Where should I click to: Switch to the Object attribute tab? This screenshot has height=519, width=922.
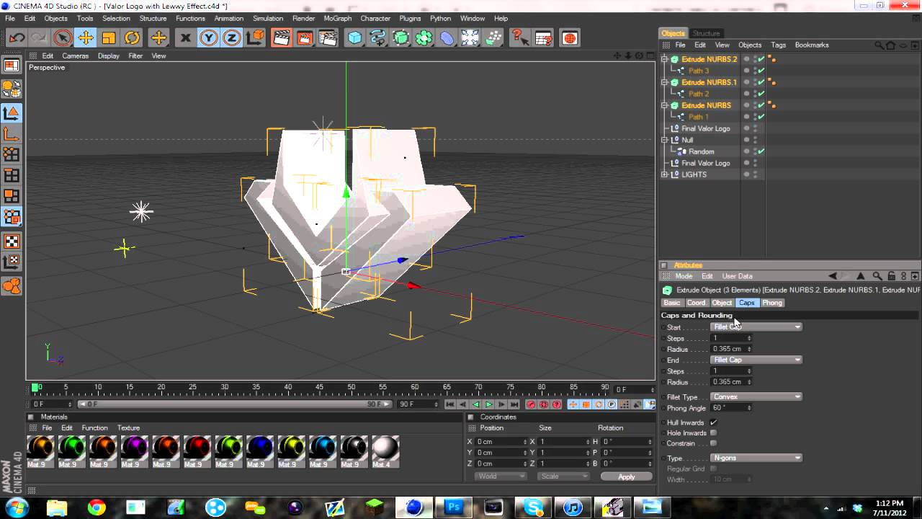722,303
